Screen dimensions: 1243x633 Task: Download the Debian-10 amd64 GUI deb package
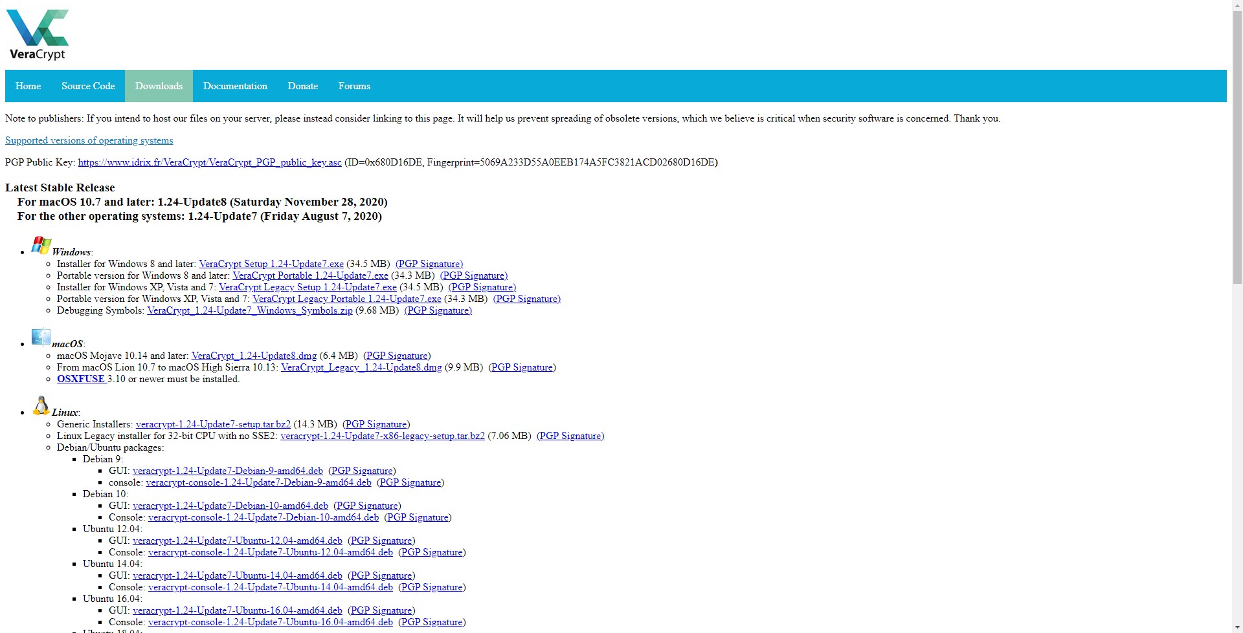pyautogui.click(x=230, y=506)
